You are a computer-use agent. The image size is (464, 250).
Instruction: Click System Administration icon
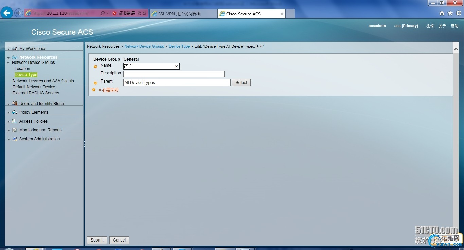point(14,139)
